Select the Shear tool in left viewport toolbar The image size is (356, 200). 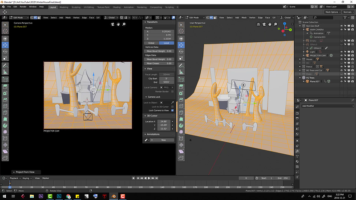click(5, 152)
